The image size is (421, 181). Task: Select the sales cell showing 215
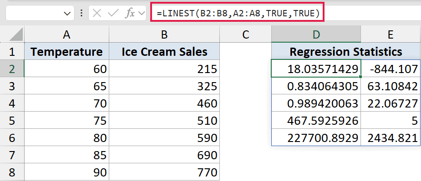[x=164, y=68]
